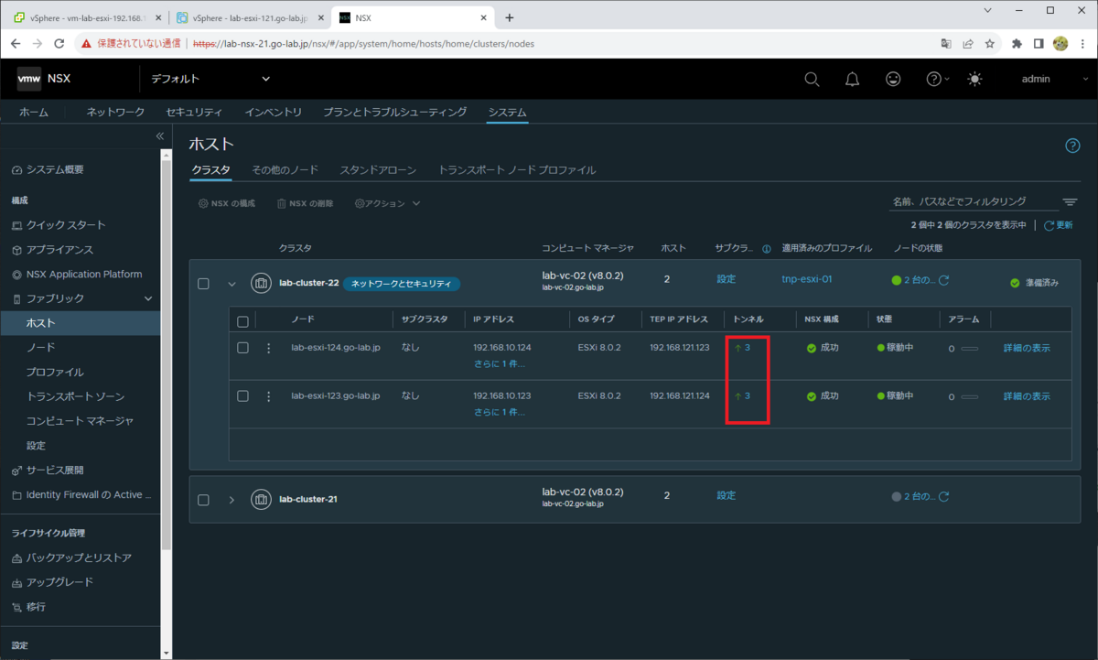This screenshot has width=1098, height=660.
Task: Refresh node status for lab-cluster-21
Action: click(x=944, y=496)
